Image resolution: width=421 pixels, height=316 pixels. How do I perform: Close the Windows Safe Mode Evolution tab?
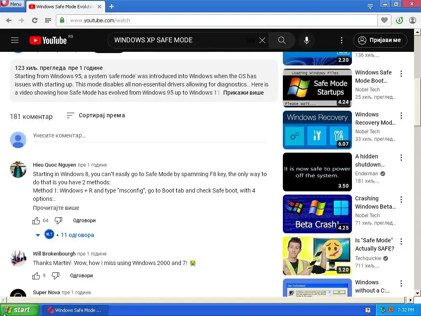pyautogui.click(x=99, y=7)
